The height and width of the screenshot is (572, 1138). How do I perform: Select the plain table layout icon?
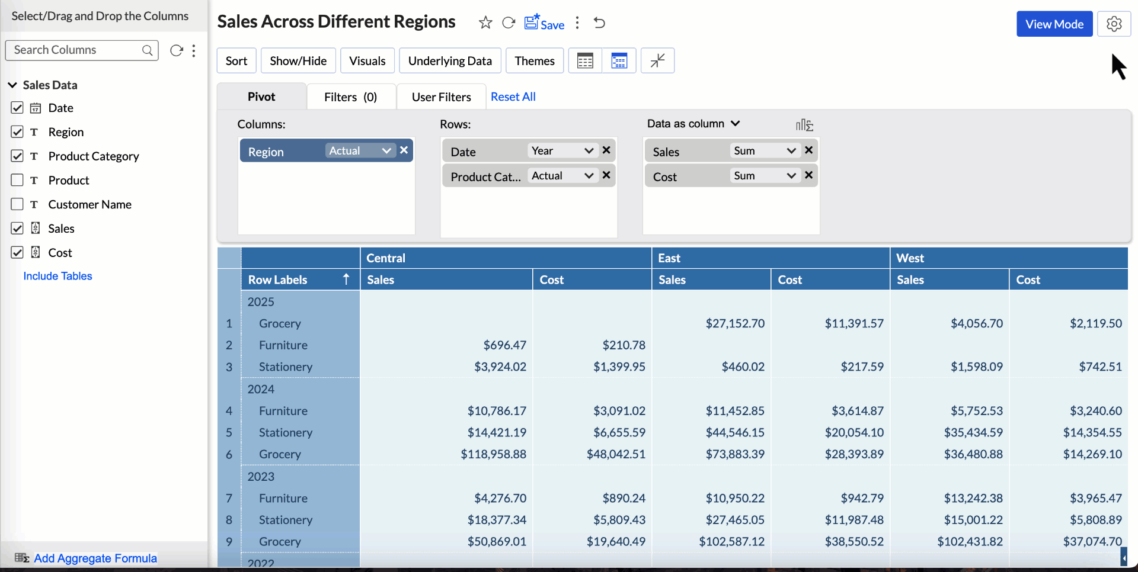[x=585, y=61]
